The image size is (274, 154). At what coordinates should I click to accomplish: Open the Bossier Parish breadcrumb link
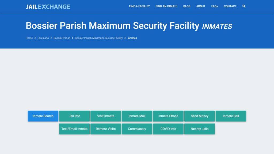(62, 38)
